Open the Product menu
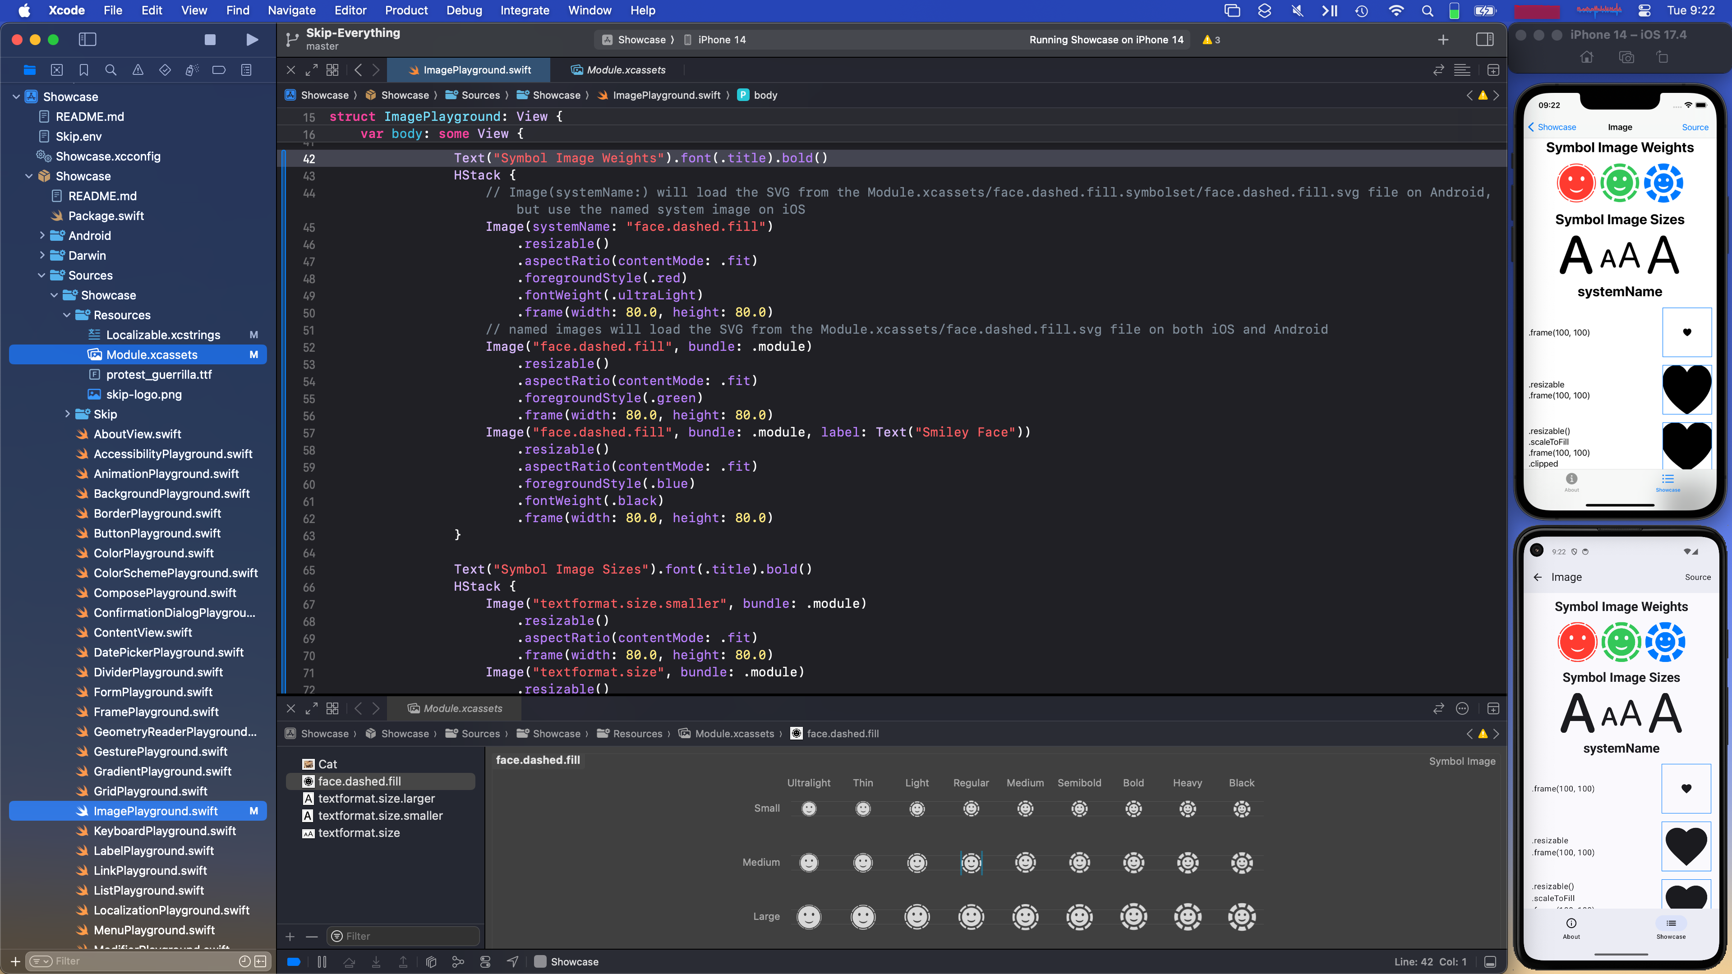The image size is (1732, 974). (x=405, y=10)
